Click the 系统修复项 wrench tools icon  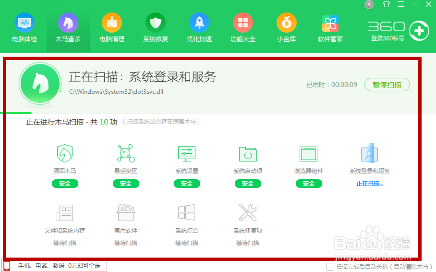248,212
